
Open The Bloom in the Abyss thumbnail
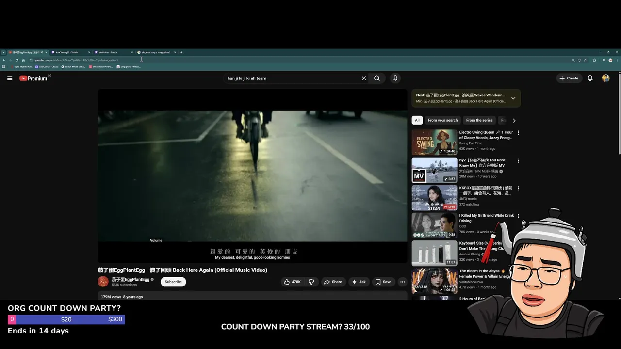(434, 281)
